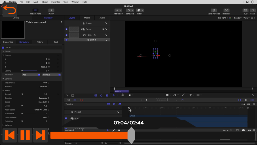The height and width of the screenshot is (145, 257).
Task: Uncheck Drift In row in Layers list
Action: point(67,40)
